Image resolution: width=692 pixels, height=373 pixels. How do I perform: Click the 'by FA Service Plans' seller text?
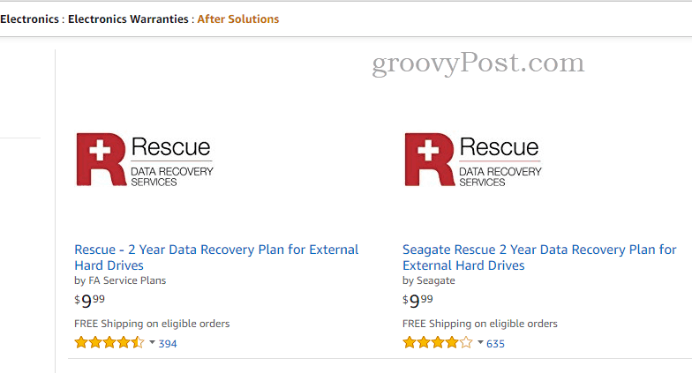coord(120,280)
